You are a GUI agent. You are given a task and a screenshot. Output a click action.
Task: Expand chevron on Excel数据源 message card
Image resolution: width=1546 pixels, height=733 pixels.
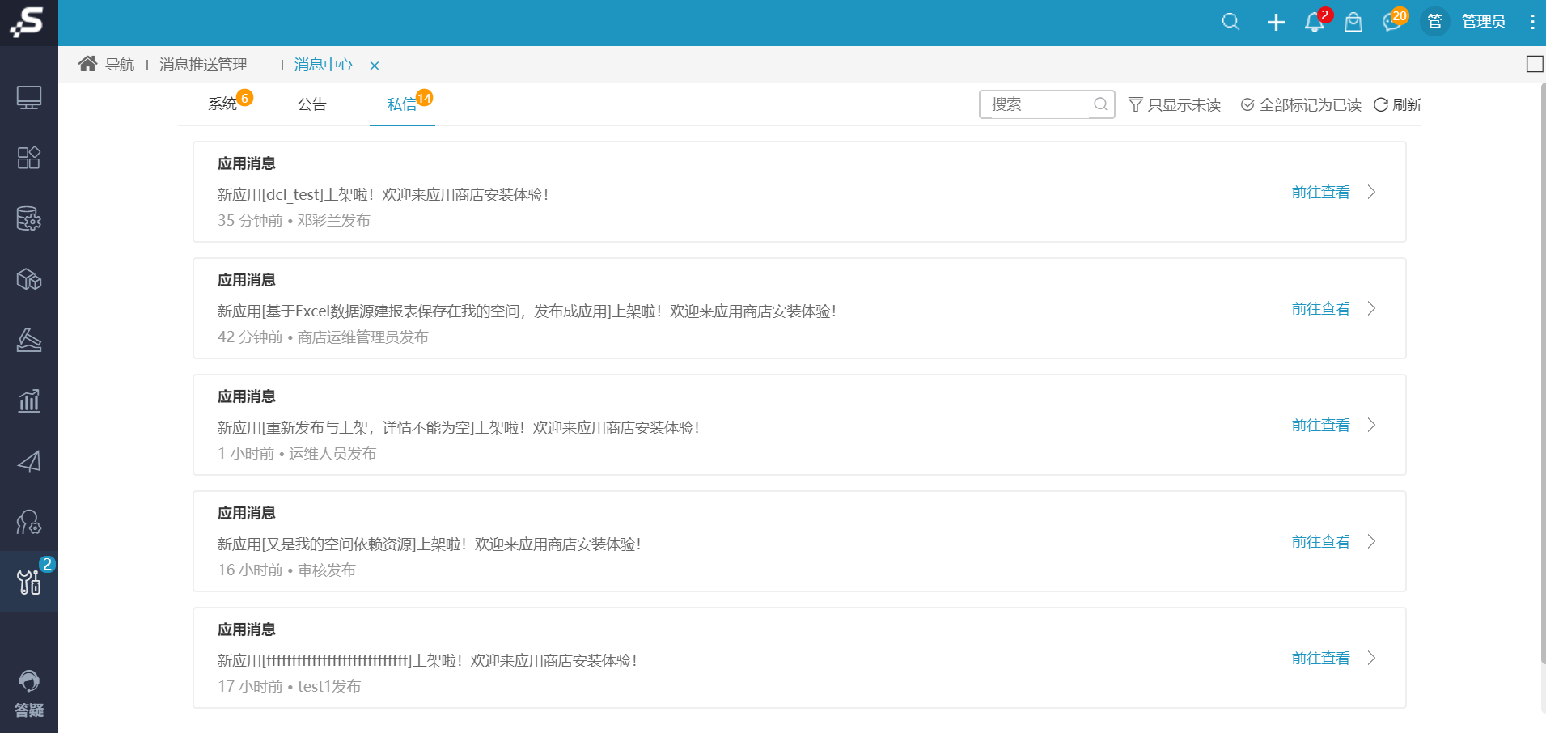(1372, 309)
